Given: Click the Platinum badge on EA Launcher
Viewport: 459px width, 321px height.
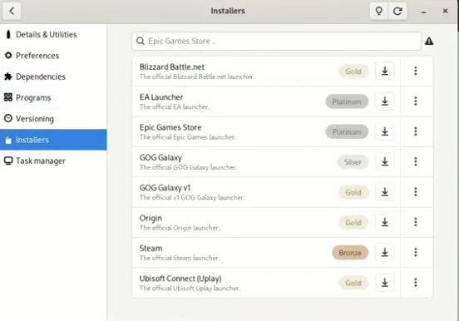Looking at the screenshot, I should coord(347,101).
